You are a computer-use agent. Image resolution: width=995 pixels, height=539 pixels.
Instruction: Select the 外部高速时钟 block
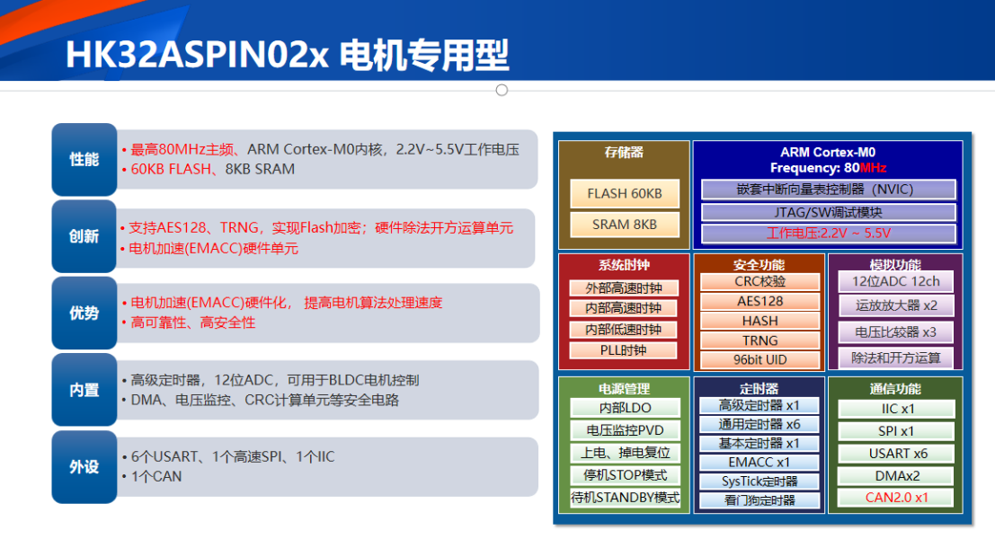[624, 287]
